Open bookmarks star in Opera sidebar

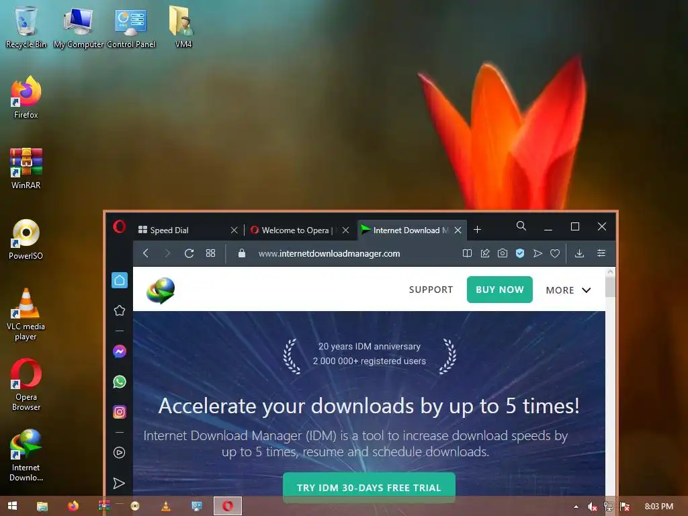pos(120,310)
